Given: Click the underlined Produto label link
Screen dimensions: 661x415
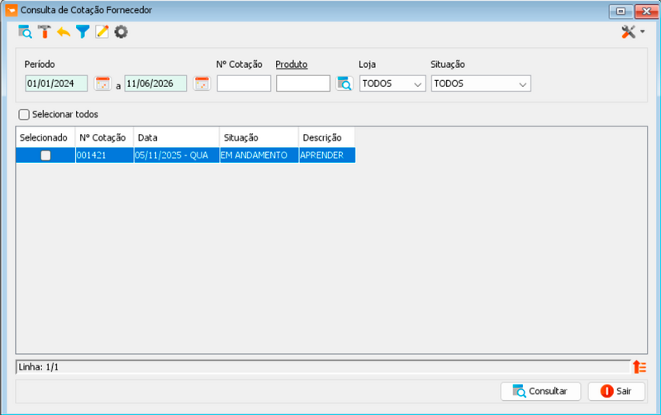Looking at the screenshot, I should click(x=292, y=64).
